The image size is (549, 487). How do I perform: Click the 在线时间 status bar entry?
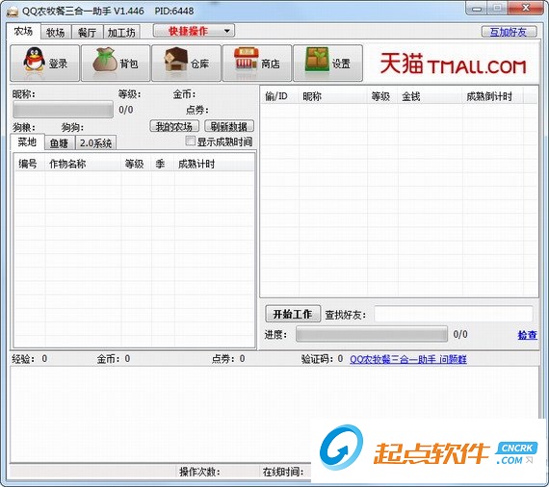click(x=283, y=472)
